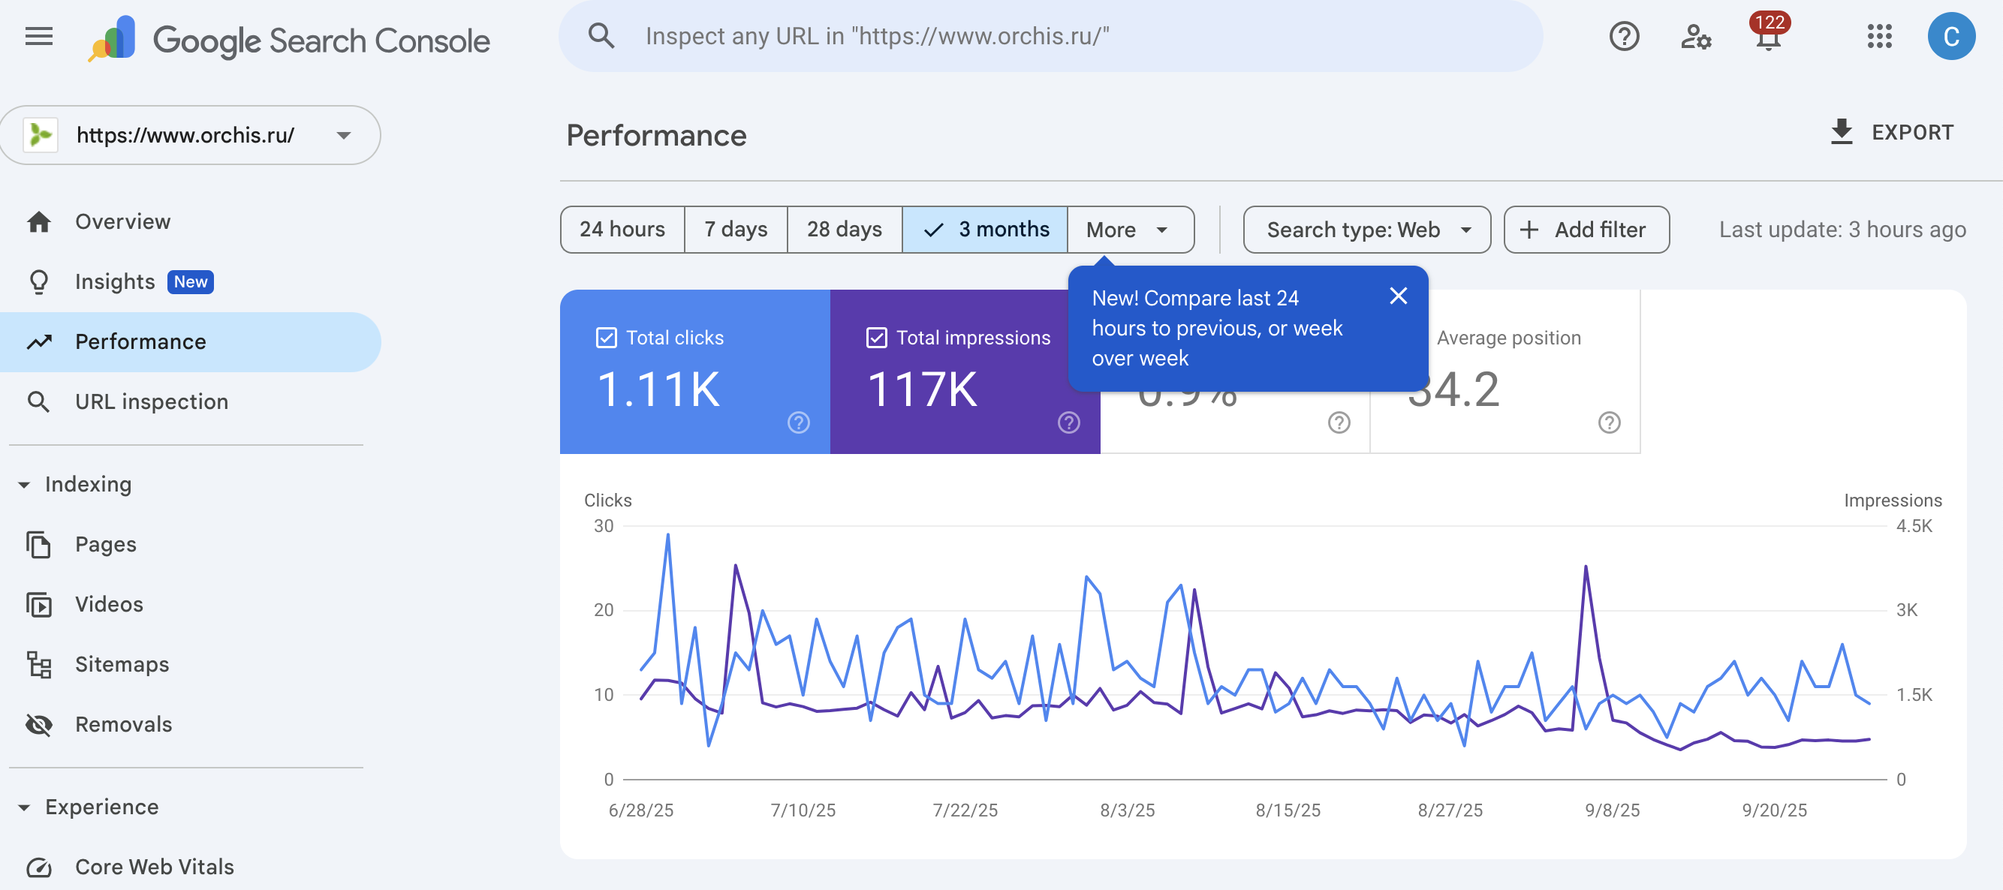Click the help question mark icon
Image resolution: width=2003 pixels, height=890 pixels.
coord(1624,37)
